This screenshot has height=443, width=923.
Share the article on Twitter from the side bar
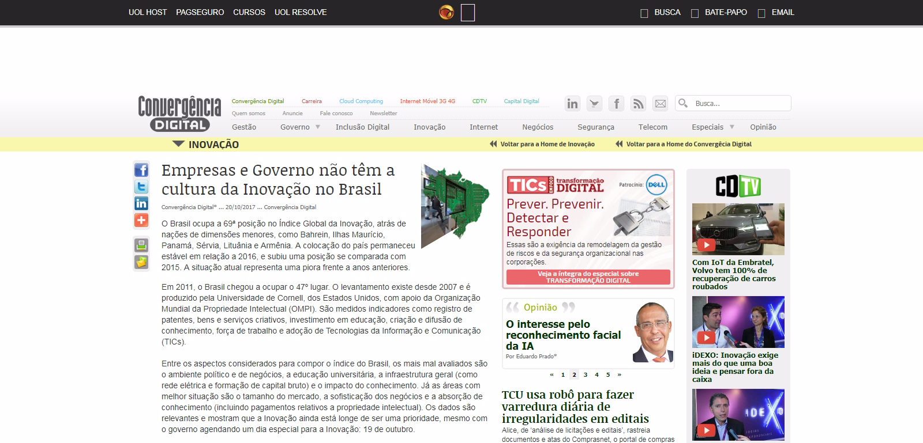(141, 187)
